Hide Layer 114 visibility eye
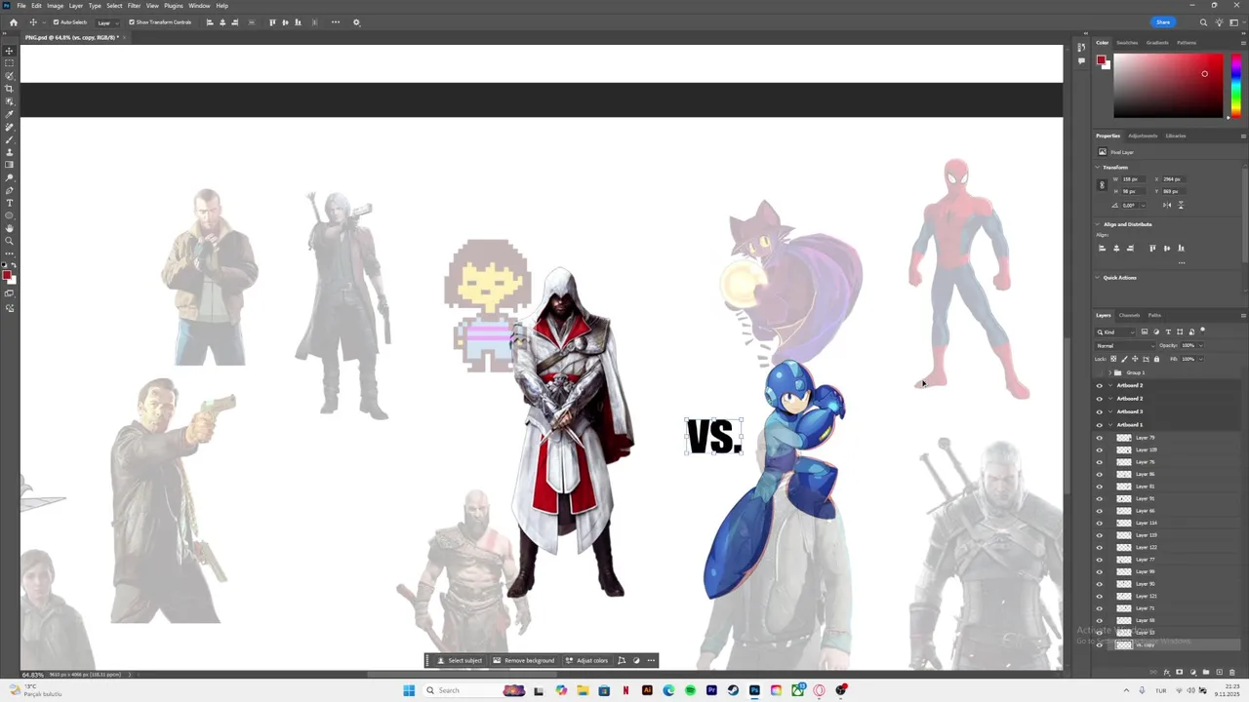Viewport: 1249px width, 702px height. 1100,523
